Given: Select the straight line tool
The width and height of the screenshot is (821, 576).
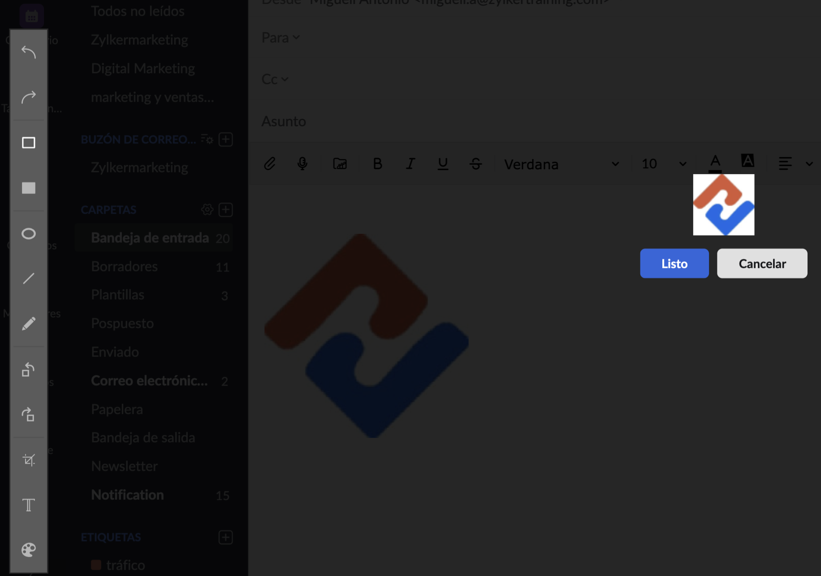Looking at the screenshot, I should click(29, 279).
